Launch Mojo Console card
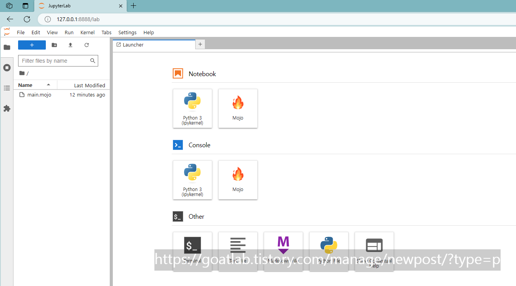The width and height of the screenshot is (516, 286). [238, 180]
